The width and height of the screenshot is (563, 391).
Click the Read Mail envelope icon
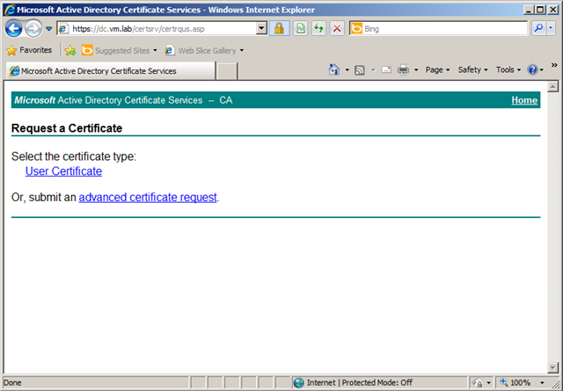pyautogui.click(x=386, y=69)
